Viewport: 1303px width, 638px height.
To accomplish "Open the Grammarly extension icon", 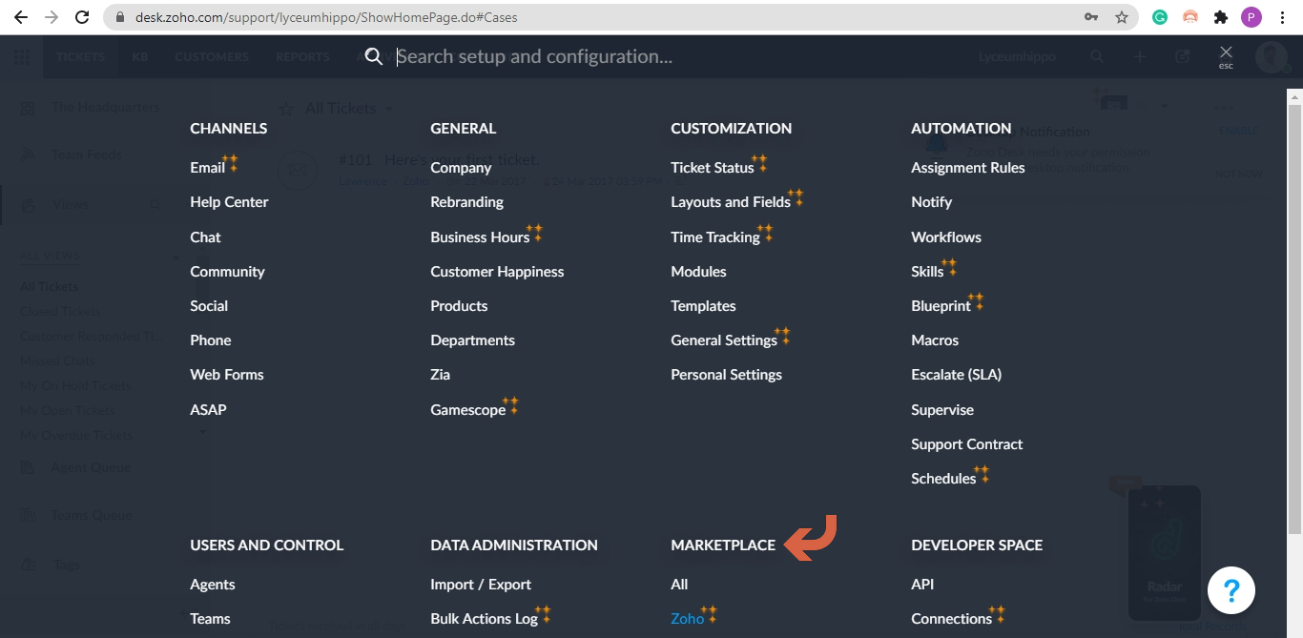I will pyautogui.click(x=1160, y=17).
